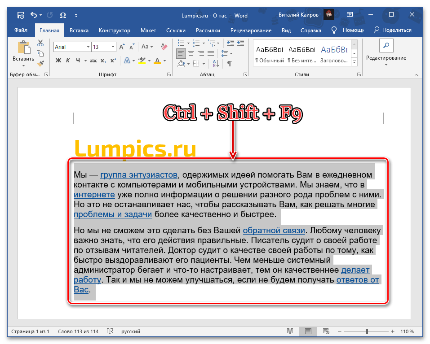Screen dimensions: 430x344
Task: Open the Рецензирование tab
Action: click(x=251, y=30)
